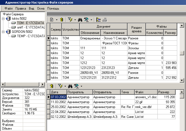Open dropdown arrow next to lower tools icon
The image size is (186, 131).
[x=81, y=86]
